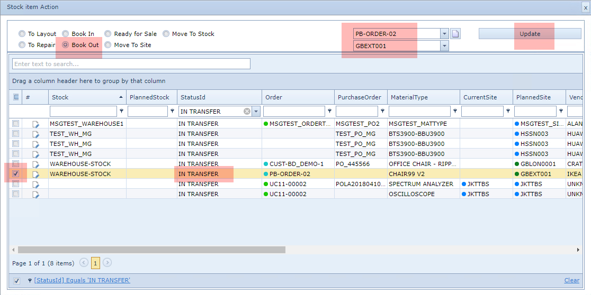Open the StatusId filter dropdown arrow
The width and height of the screenshot is (591, 295).
(x=256, y=112)
